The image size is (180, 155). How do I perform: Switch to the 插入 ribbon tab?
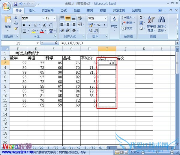pyautogui.click(x=31, y=11)
